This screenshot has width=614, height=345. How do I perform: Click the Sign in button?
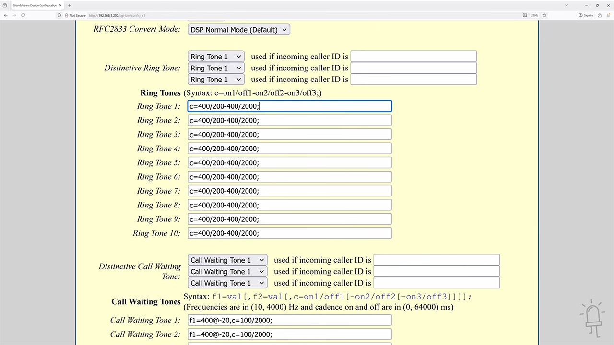pyautogui.click(x=586, y=15)
